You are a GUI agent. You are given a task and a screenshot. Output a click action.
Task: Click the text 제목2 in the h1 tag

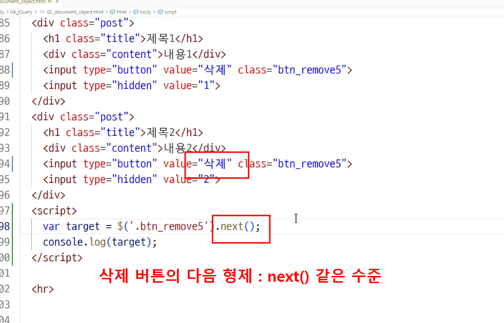[161, 132]
